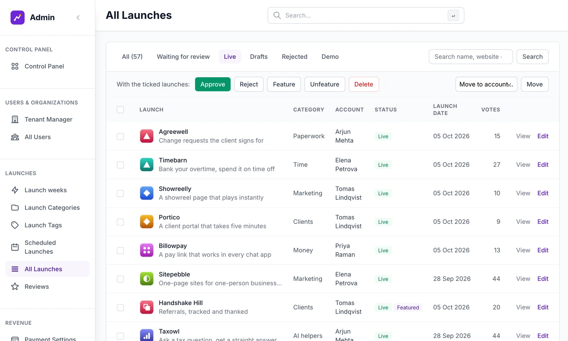
Task: Click the Portico app icon
Action: pyautogui.click(x=147, y=222)
